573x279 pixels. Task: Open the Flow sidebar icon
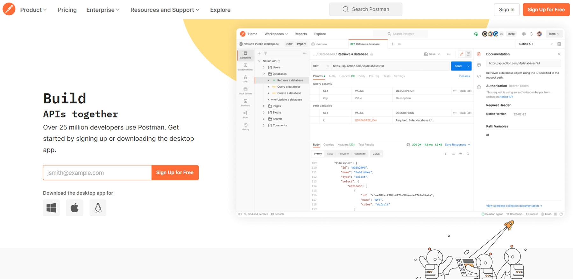[245, 115]
